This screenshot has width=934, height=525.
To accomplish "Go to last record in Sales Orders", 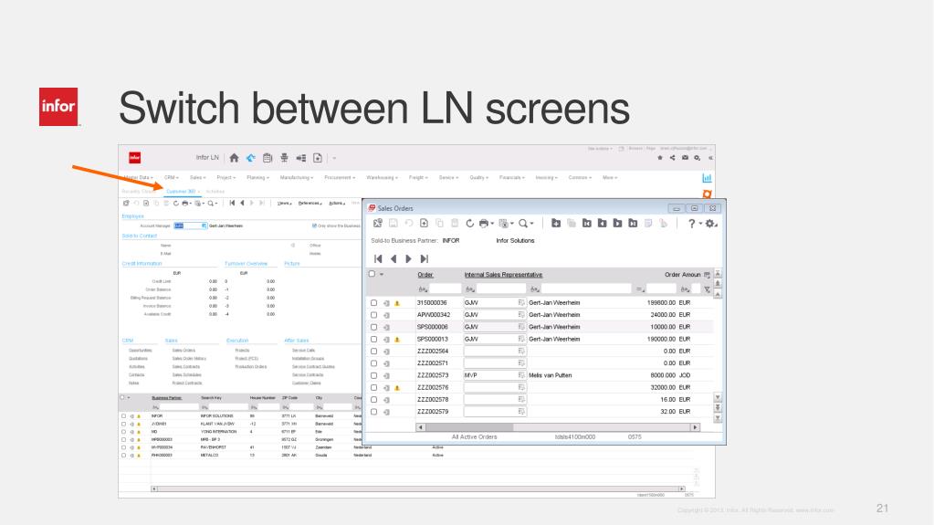I will click(425, 258).
